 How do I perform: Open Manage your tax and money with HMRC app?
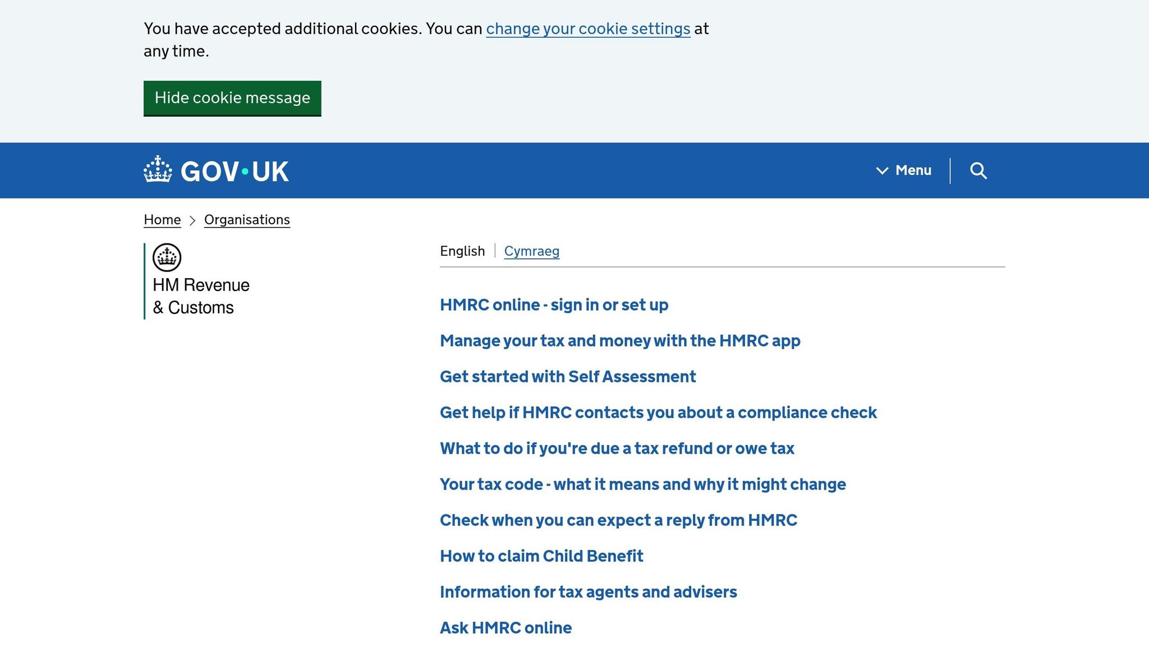(x=620, y=341)
